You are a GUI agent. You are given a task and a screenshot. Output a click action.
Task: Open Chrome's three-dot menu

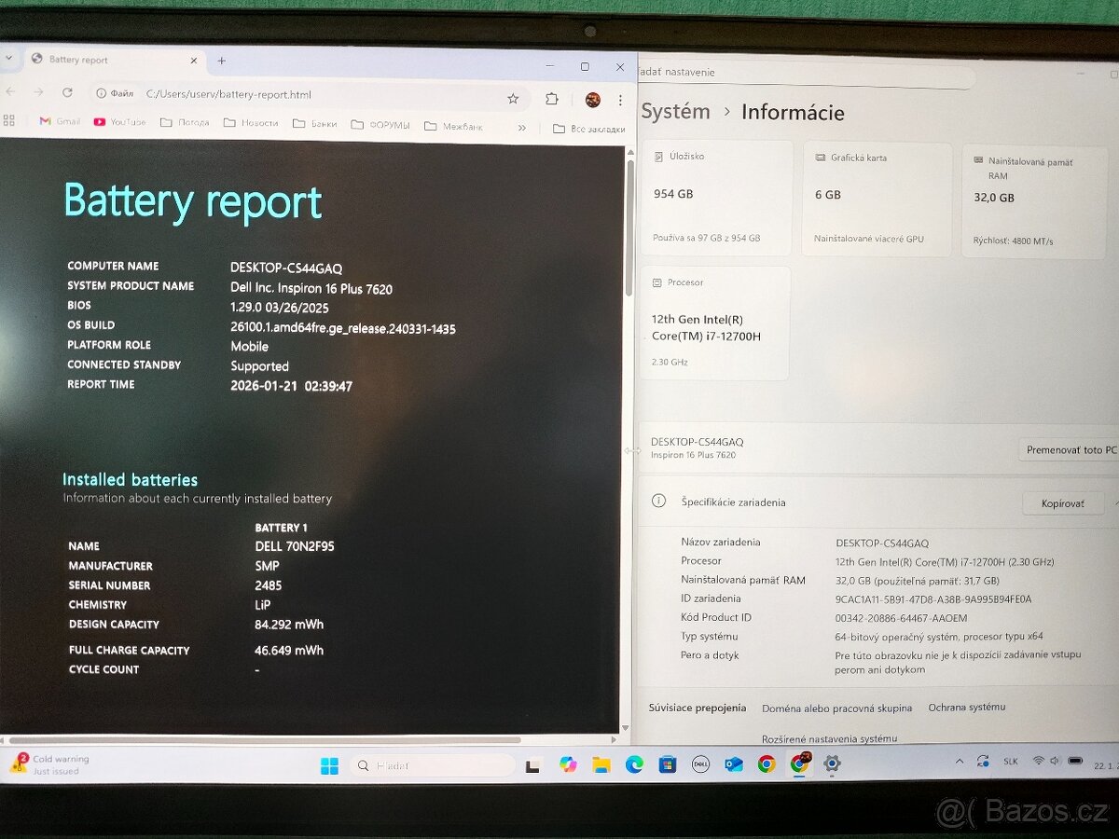[x=620, y=97]
